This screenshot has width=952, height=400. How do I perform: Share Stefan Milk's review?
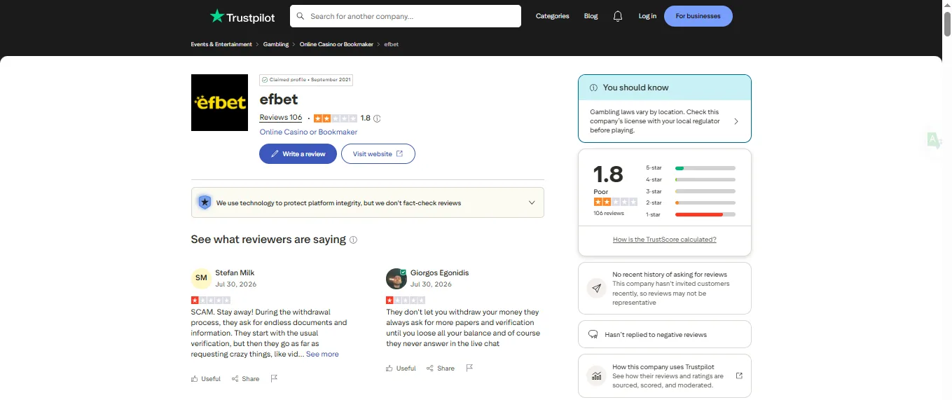click(x=245, y=379)
